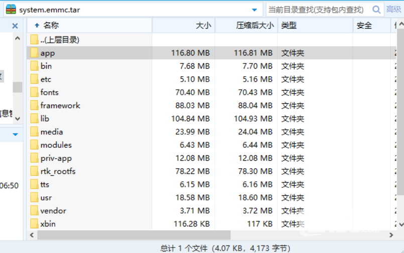Select the rtk_rootfs folder name

[x=58, y=171]
